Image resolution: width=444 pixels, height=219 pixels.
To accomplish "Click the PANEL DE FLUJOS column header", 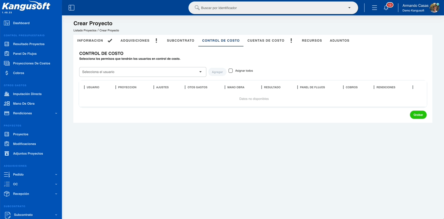I will [312, 87].
